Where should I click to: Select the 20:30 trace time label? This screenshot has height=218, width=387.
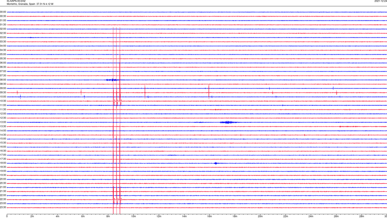(3, 183)
